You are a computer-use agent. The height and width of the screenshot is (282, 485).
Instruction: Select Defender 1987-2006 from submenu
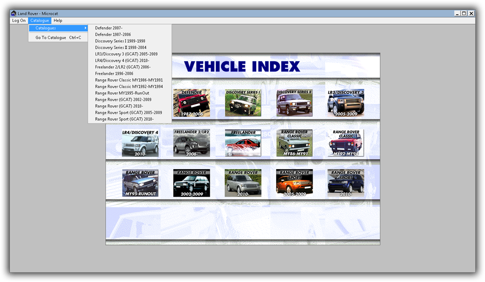click(x=130, y=34)
